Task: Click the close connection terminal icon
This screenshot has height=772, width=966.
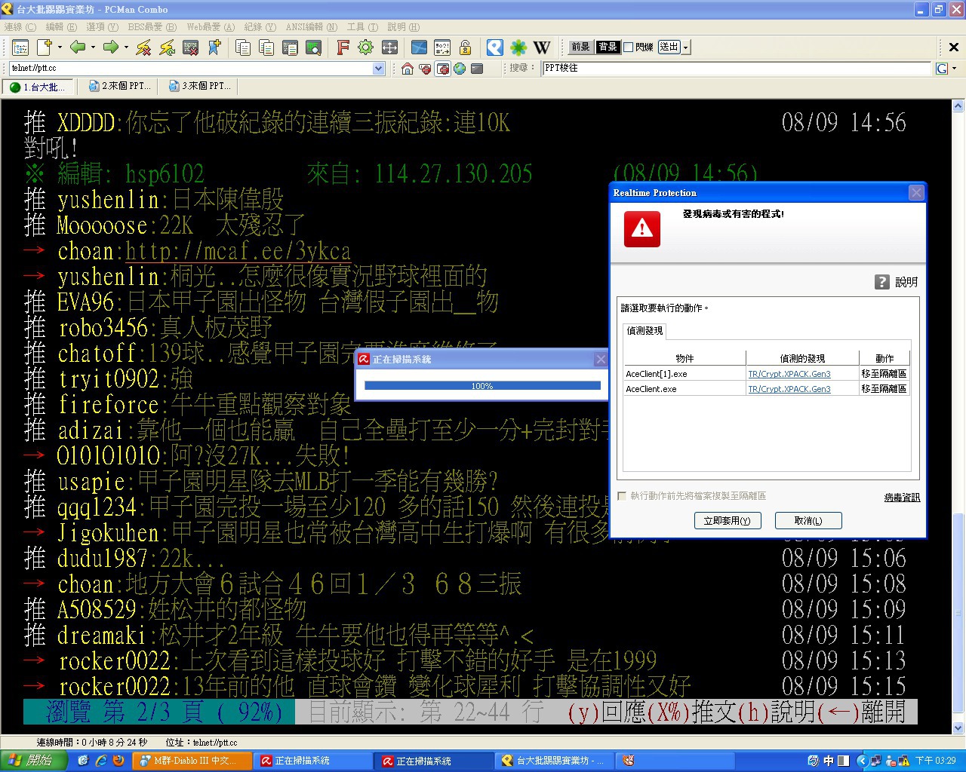Action: point(191,47)
